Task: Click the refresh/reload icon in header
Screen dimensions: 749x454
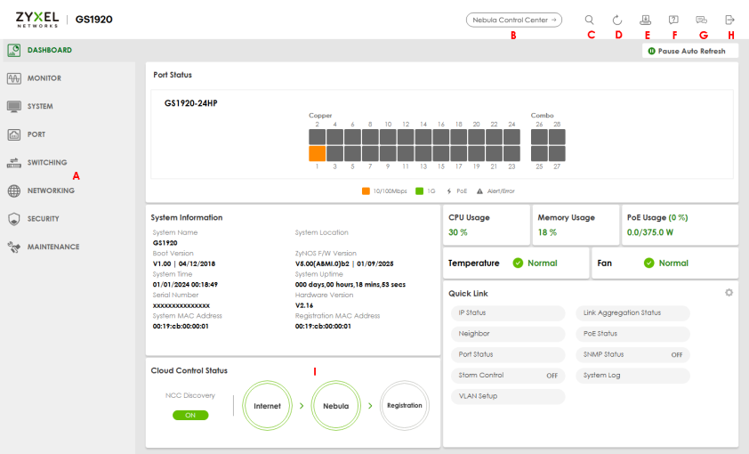Action: (617, 20)
